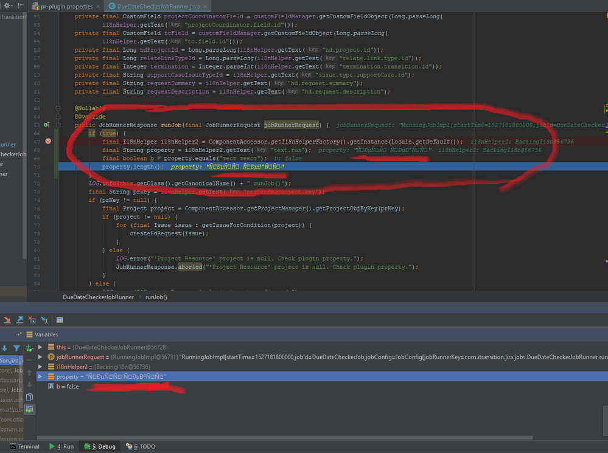The image size is (608, 453).
Task: Click the jobRunnerRequest parameter highlighted in line 65
Action: click(292, 125)
